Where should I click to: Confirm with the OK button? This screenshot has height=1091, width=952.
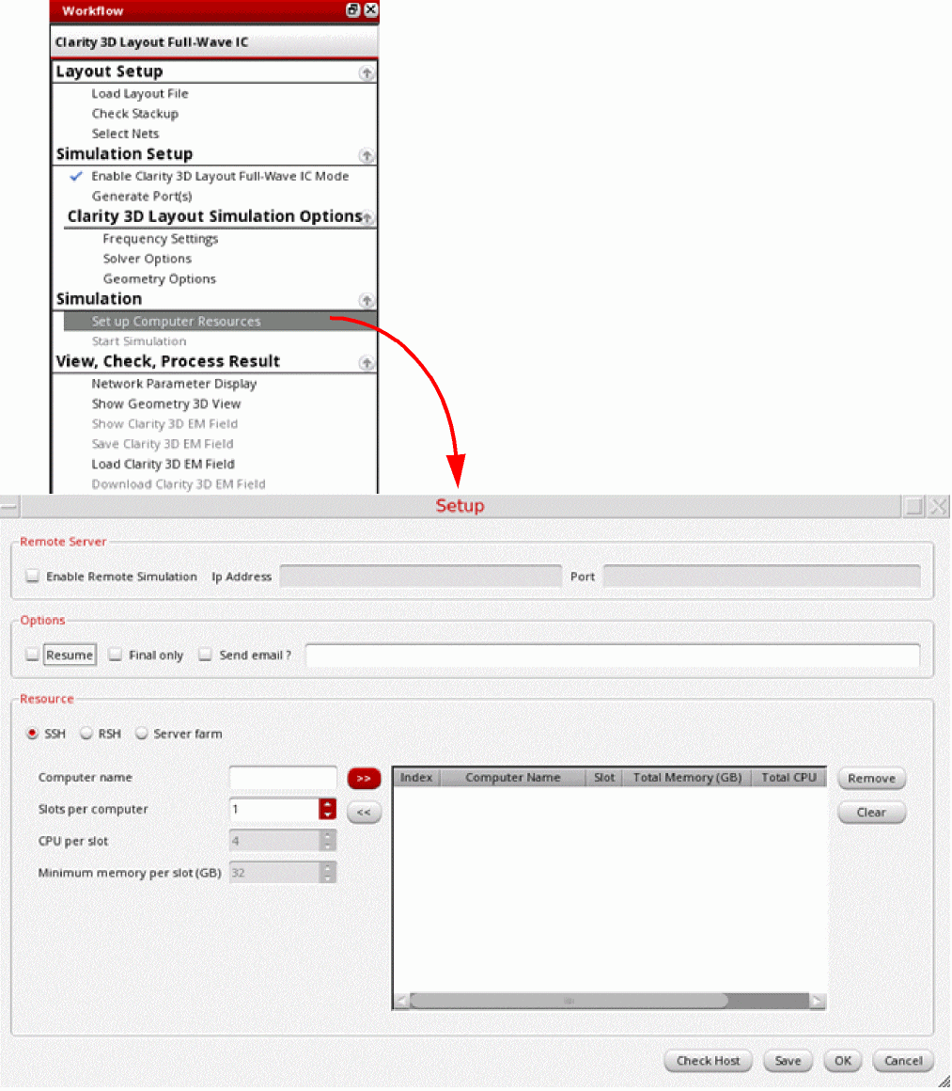pos(843,1060)
